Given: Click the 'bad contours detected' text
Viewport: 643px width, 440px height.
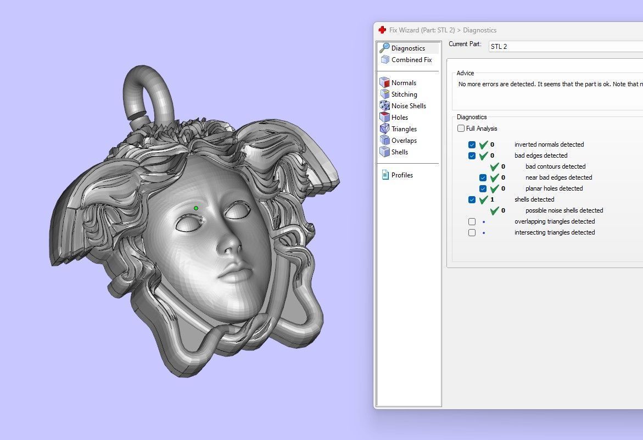Looking at the screenshot, I should (555, 166).
